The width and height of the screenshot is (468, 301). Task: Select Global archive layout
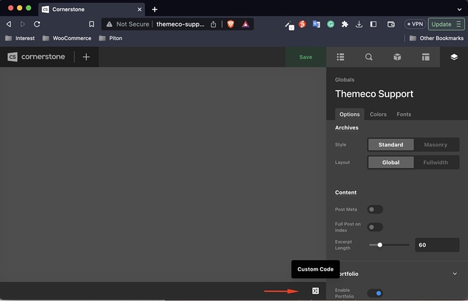[x=391, y=162]
